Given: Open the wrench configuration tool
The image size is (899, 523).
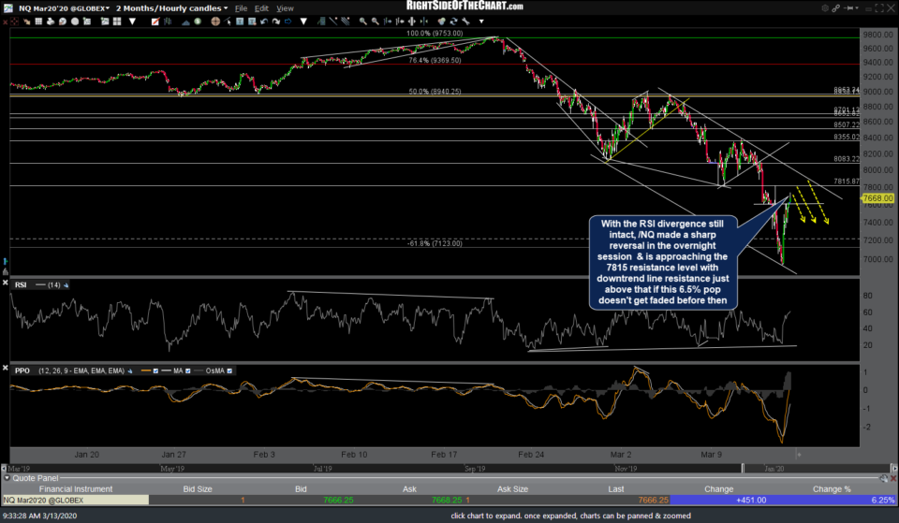Looking at the screenshot, I should [465, 22].
